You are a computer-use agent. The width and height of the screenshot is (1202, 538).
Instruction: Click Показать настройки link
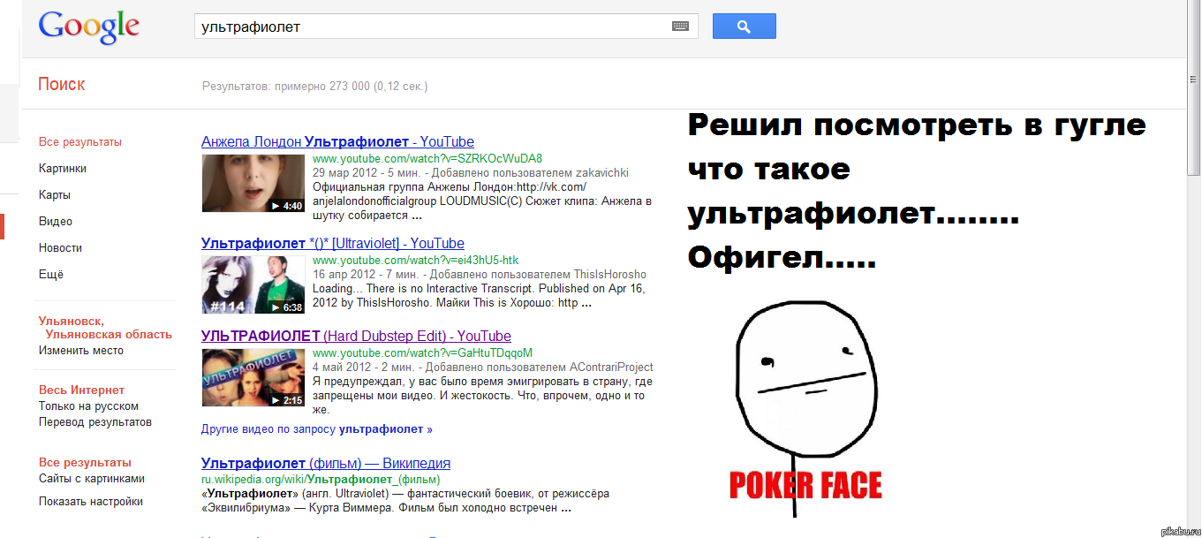point(91,502)
